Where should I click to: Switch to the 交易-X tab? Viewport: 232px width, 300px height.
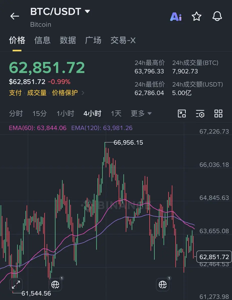[x=123, y=40]
